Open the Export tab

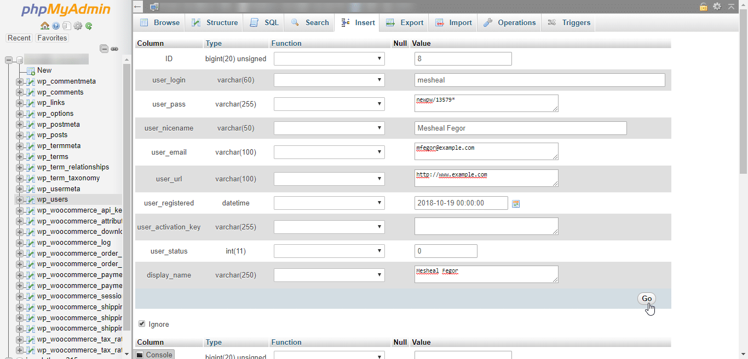click(x=404, y=22)
